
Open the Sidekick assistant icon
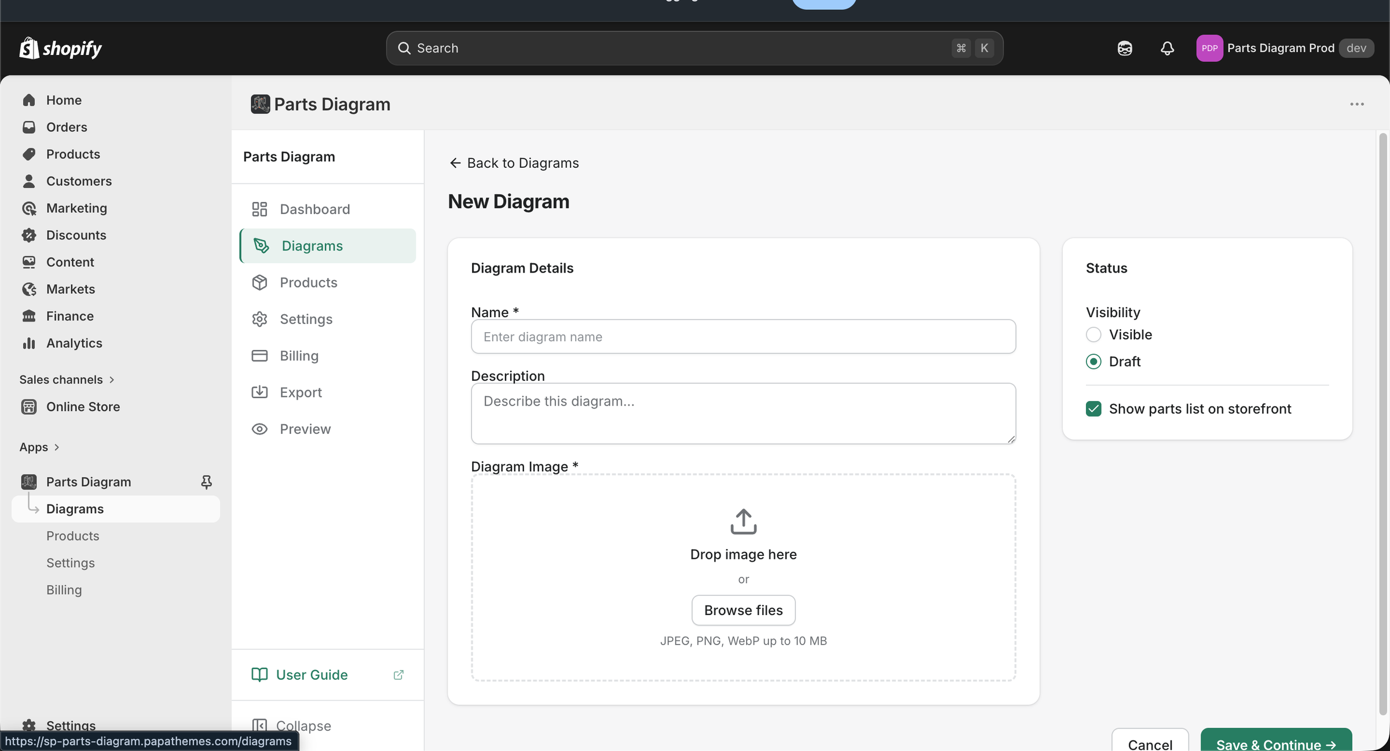point(1125,48)
